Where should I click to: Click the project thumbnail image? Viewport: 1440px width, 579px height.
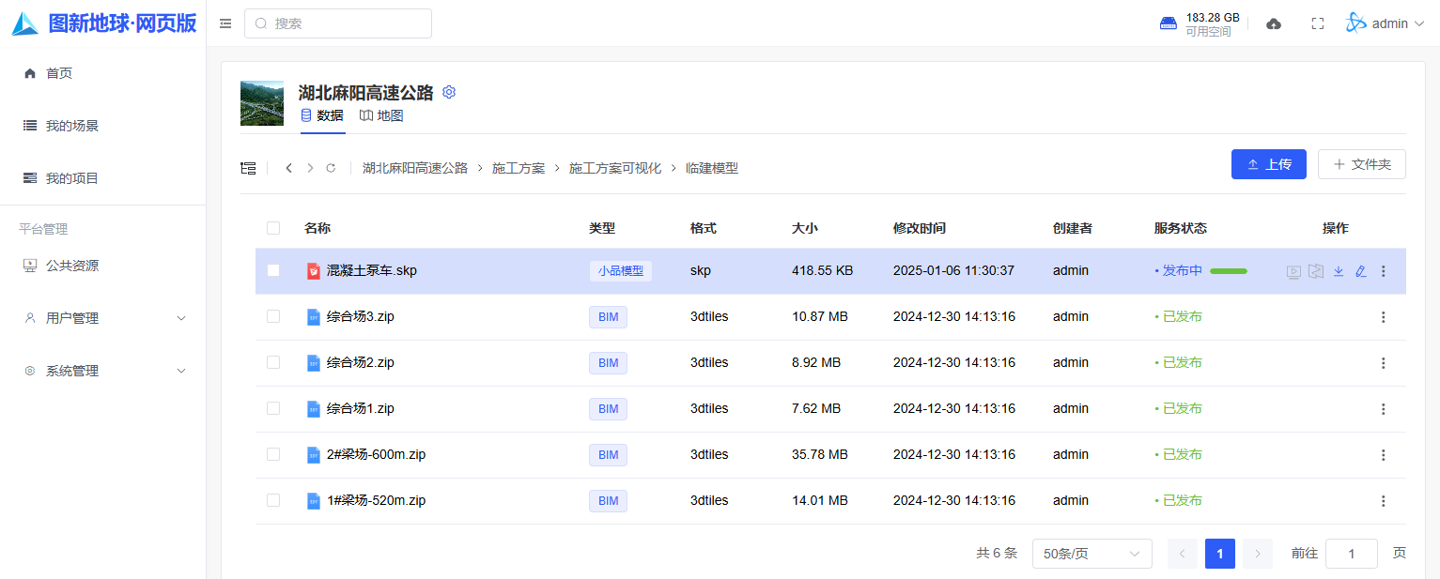262,103
